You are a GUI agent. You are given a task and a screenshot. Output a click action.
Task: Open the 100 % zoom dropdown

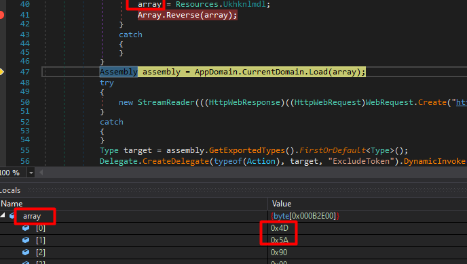(31, 173)
